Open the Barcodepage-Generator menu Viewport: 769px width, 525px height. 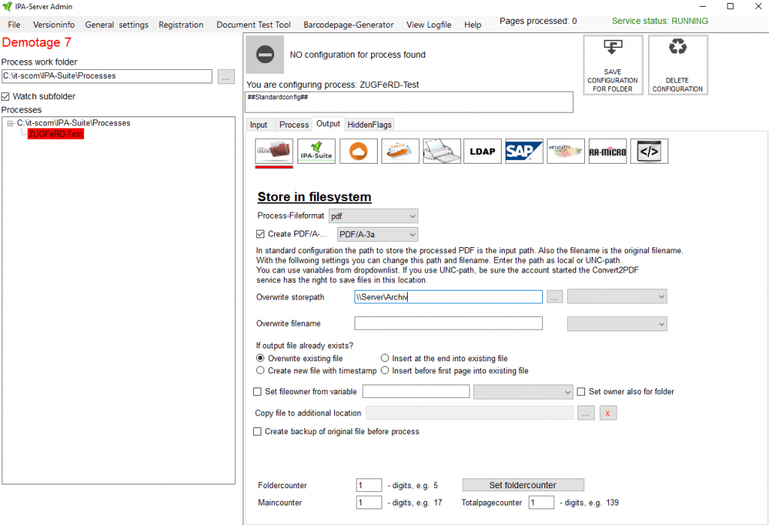(348, 25)
